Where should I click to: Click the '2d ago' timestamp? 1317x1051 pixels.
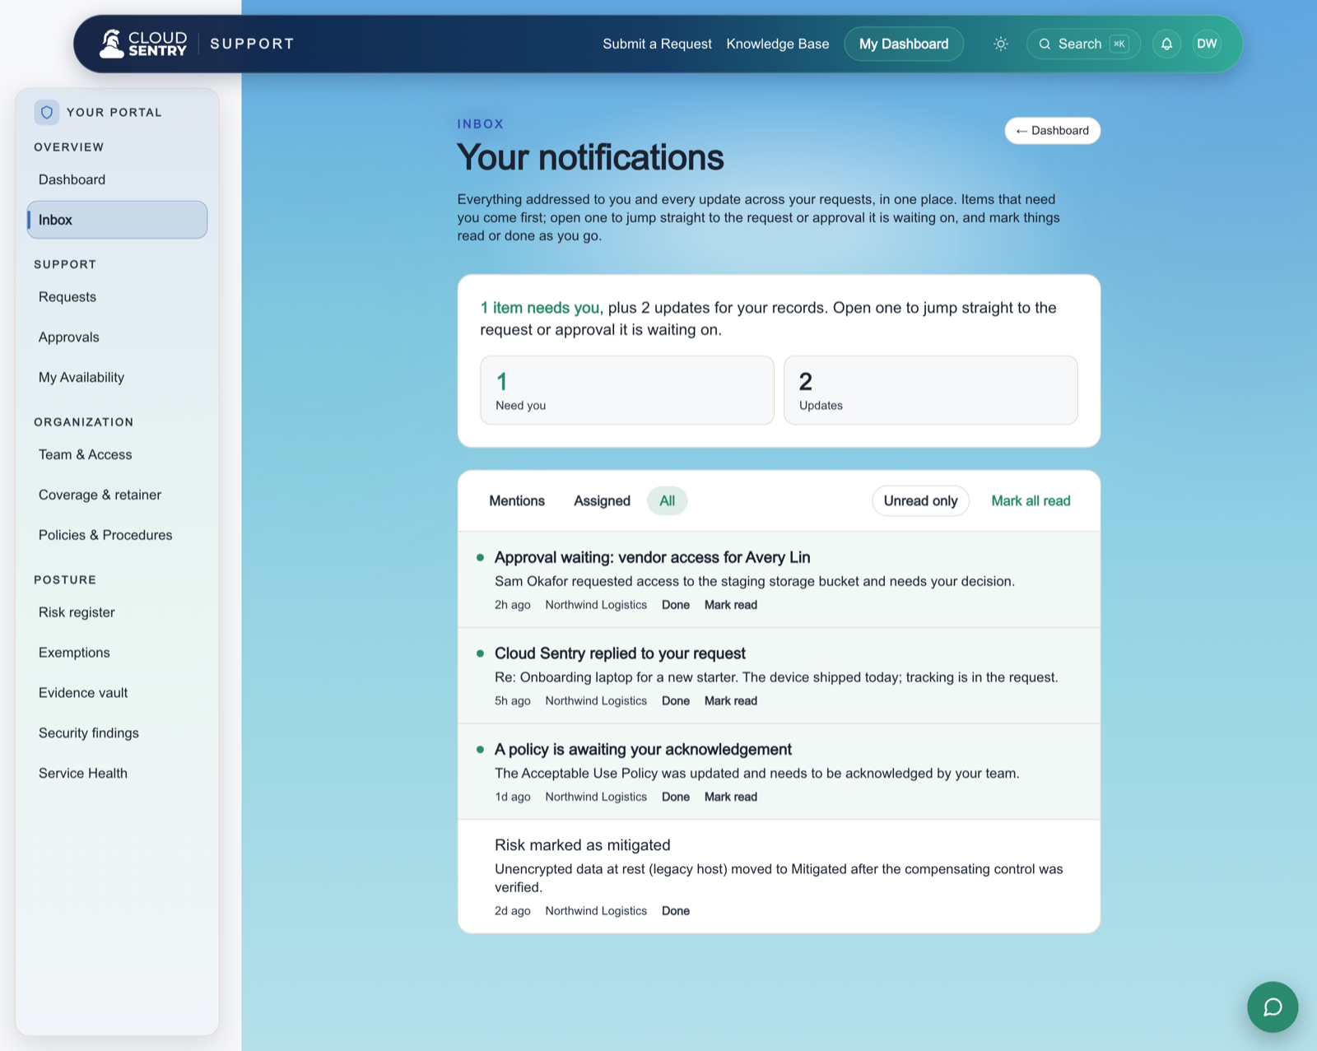[x=512, y=911]
